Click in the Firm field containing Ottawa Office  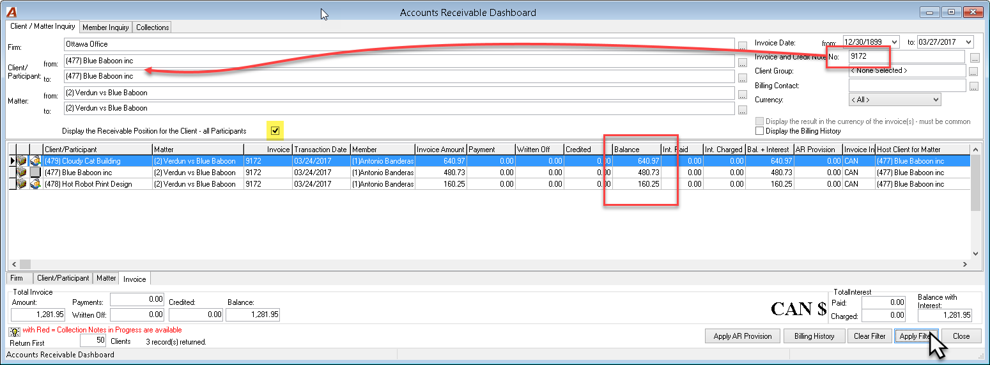click(x=399, y=45)
